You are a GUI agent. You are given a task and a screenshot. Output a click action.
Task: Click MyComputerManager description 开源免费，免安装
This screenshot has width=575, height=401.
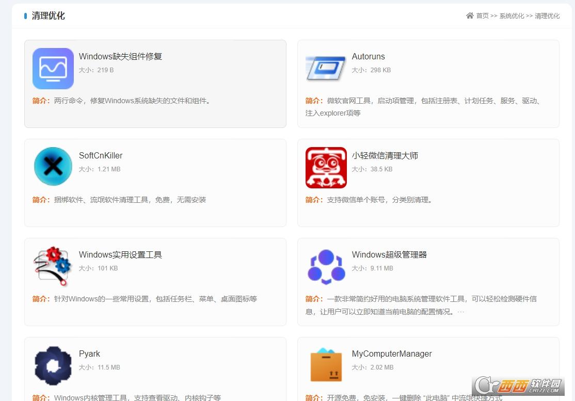coord(414,398)
